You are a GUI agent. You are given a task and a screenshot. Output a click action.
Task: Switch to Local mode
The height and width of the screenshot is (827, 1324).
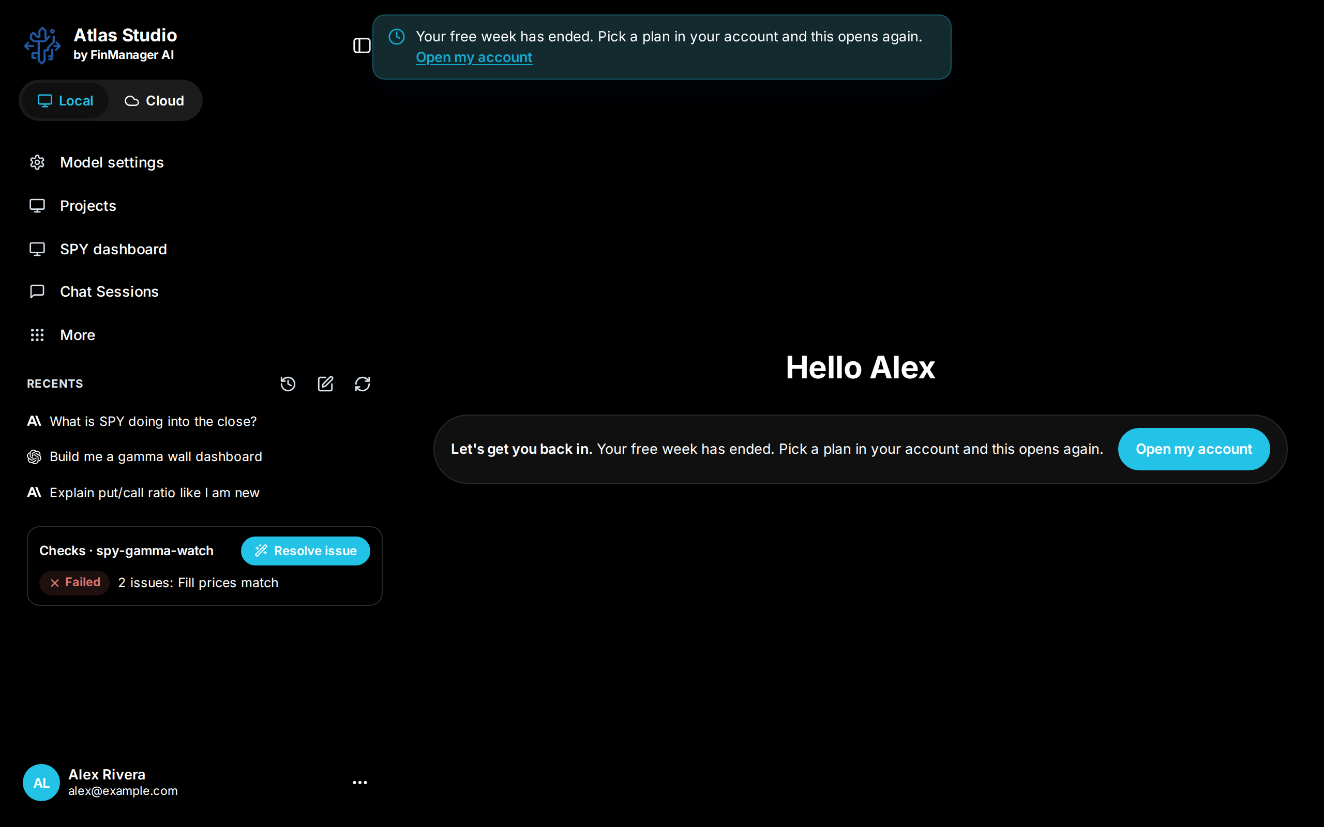(x=65, y=101)
